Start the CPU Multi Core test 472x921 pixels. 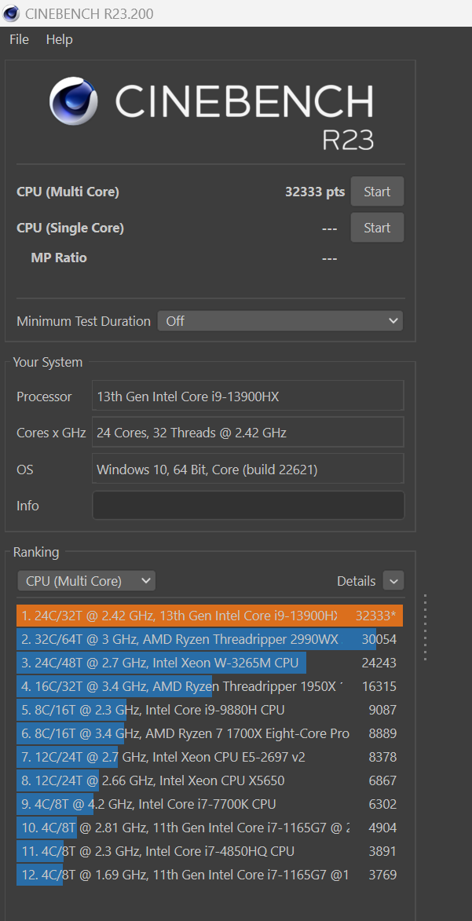click(377, 192)
